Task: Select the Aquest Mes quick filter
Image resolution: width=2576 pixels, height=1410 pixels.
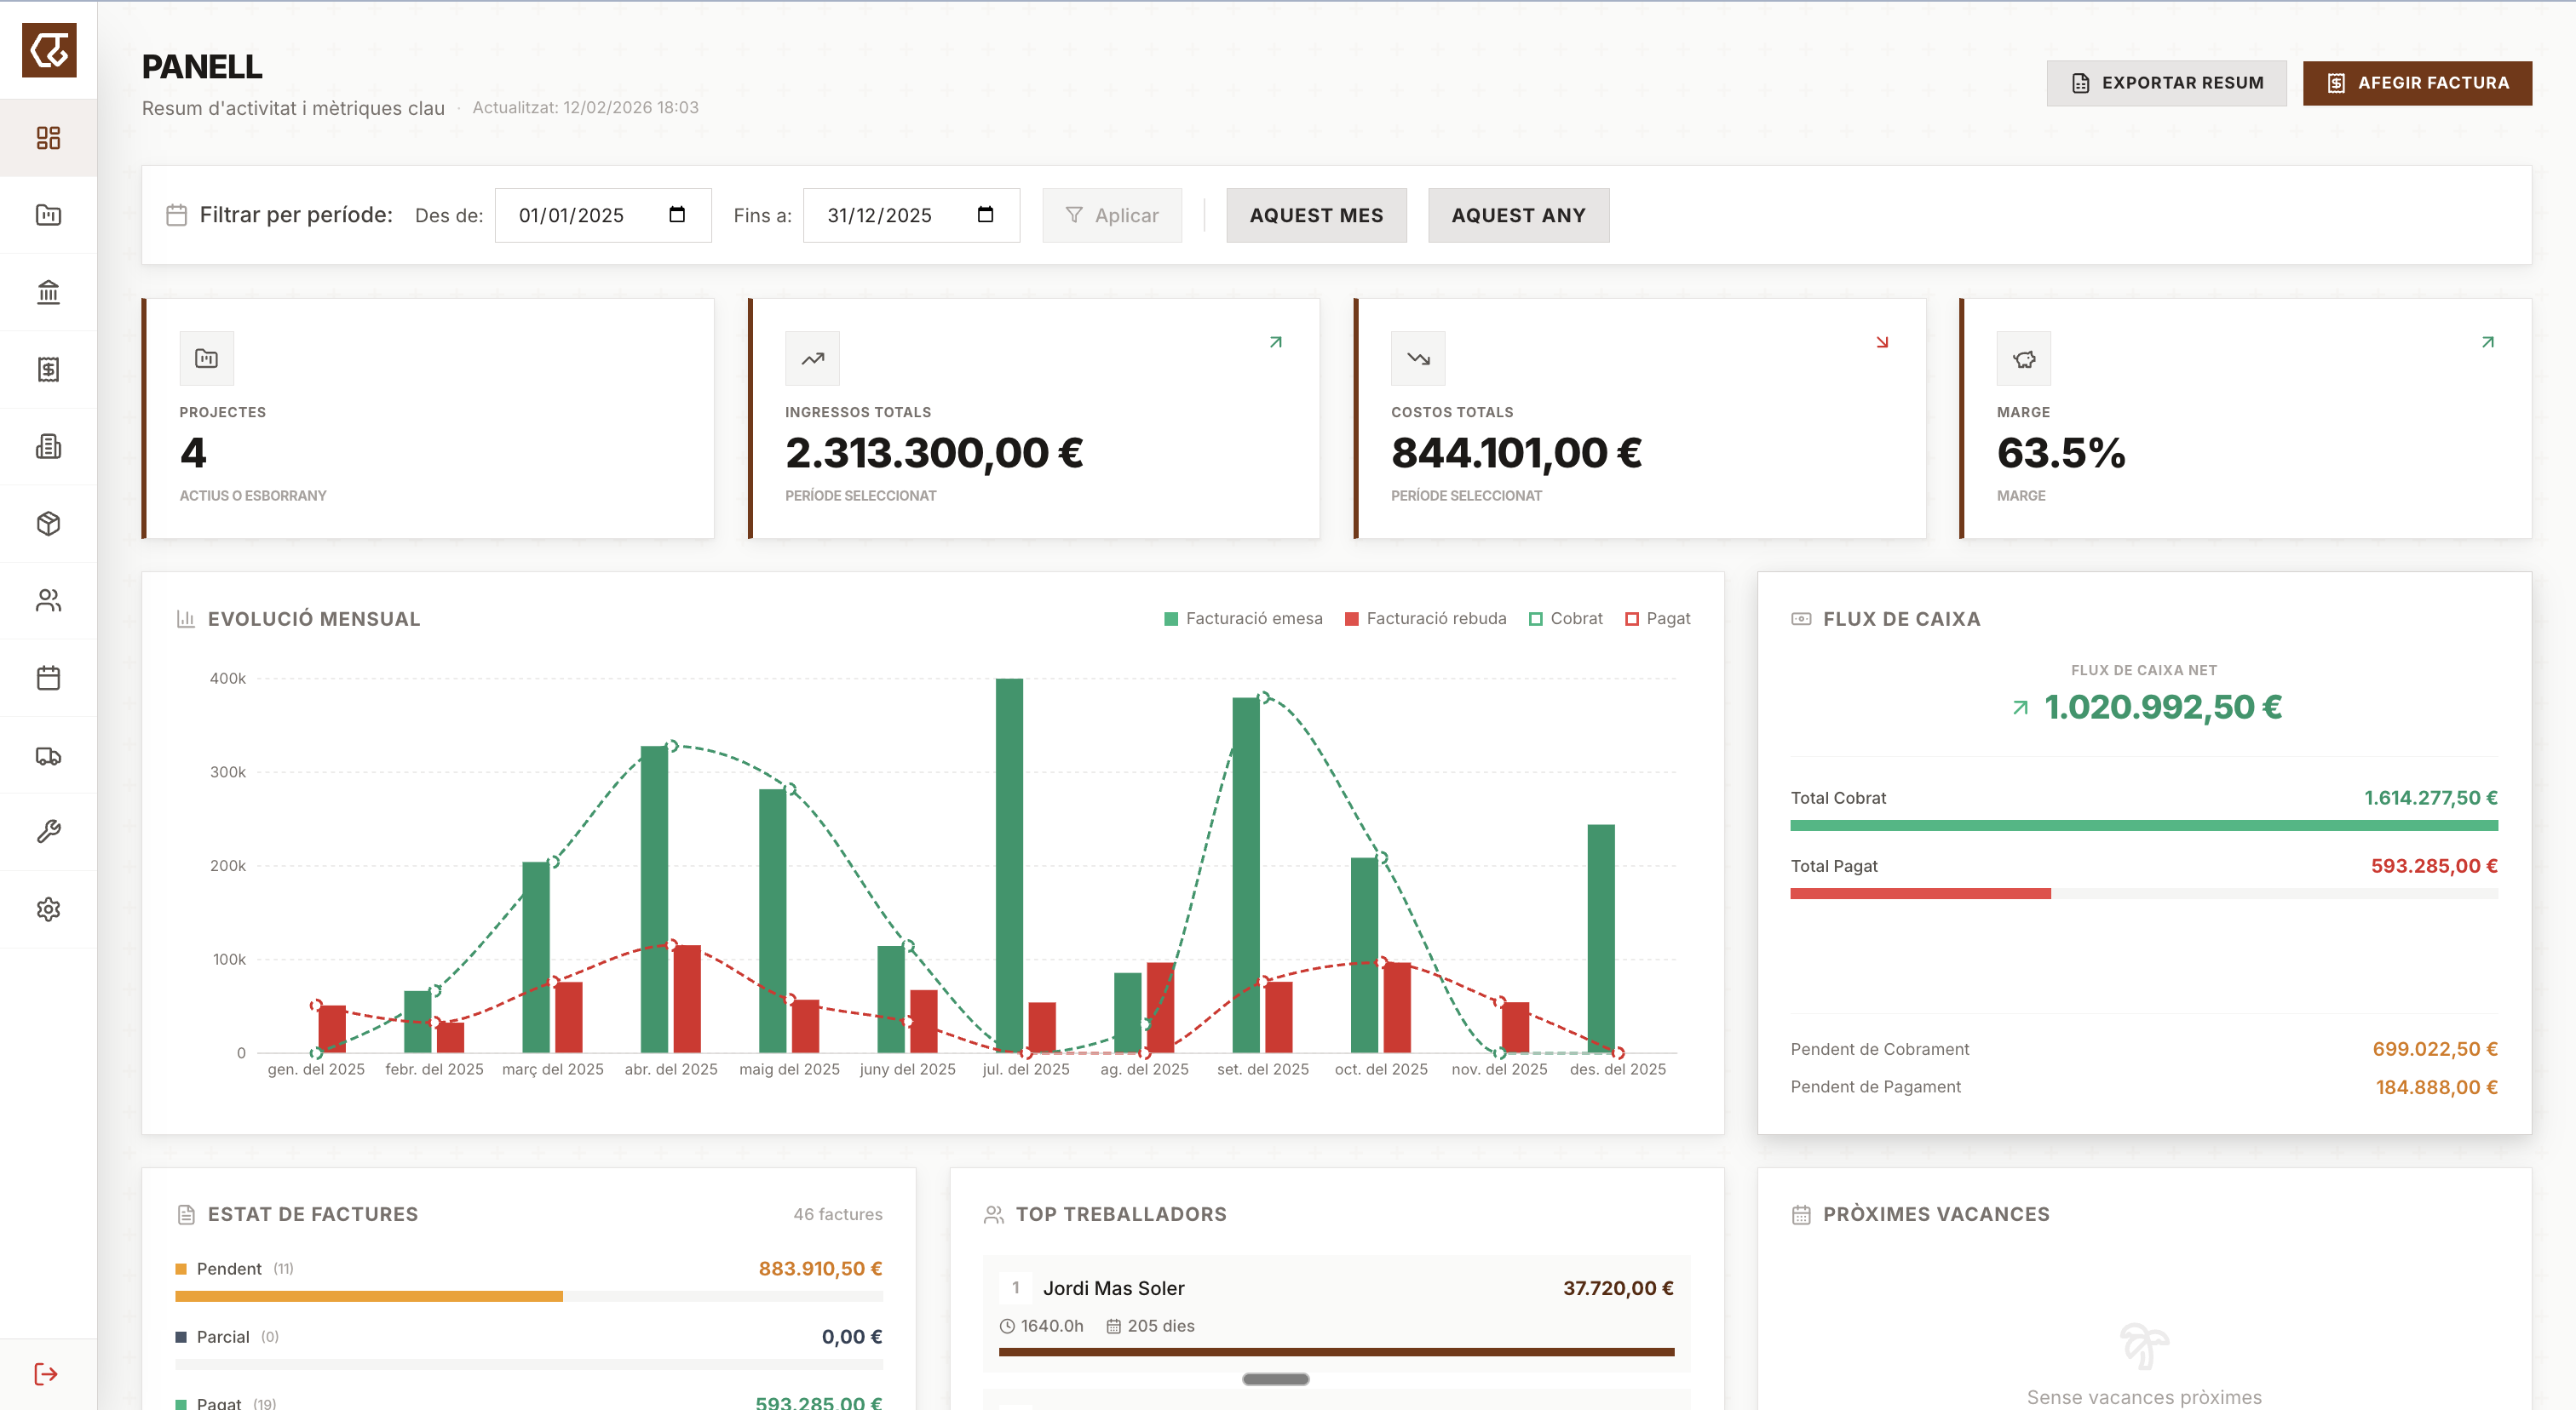Action: [x=1316, y=215]
